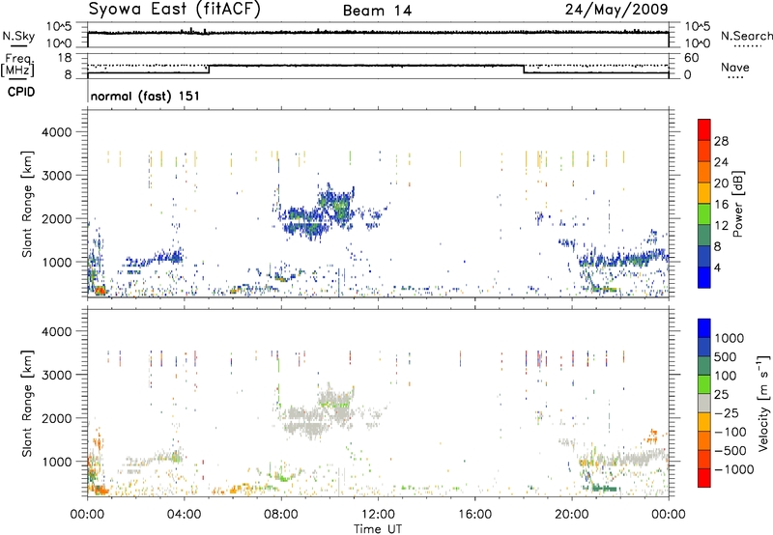Click the 'Time UT' axis title

pyautogui.click(x=378, y=529)
